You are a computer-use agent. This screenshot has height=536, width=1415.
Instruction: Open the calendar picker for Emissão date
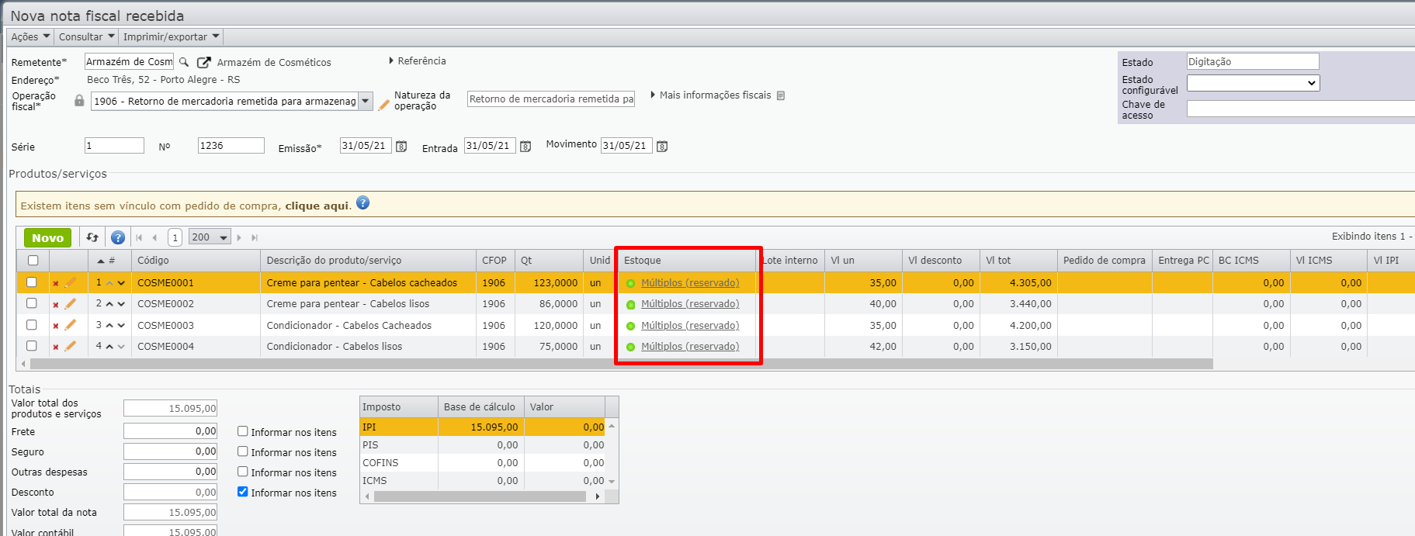401,147
